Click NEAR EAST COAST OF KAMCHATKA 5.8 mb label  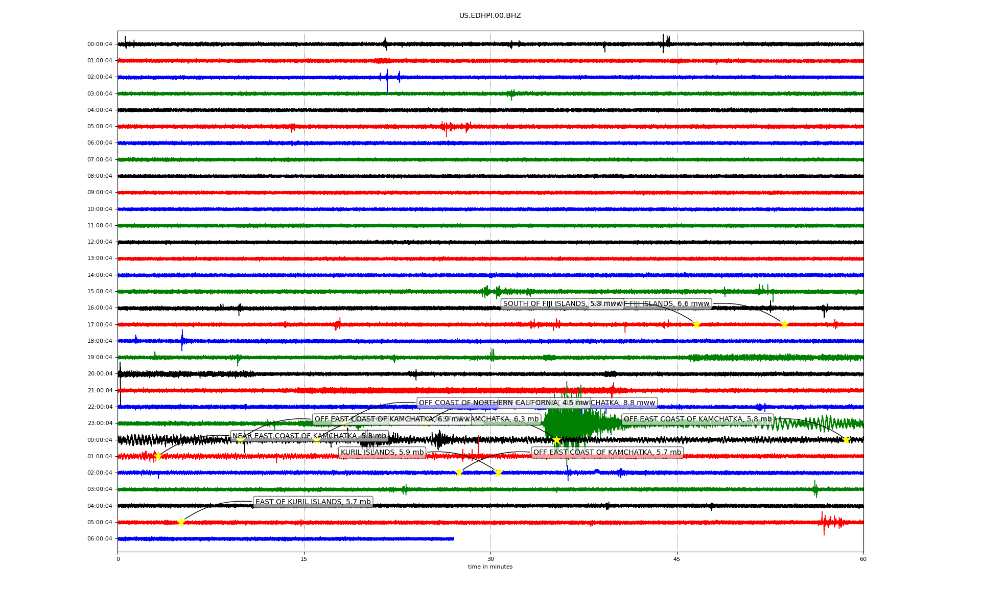310,436
